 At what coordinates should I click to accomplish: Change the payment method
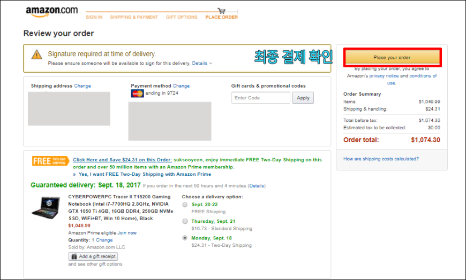181,85
